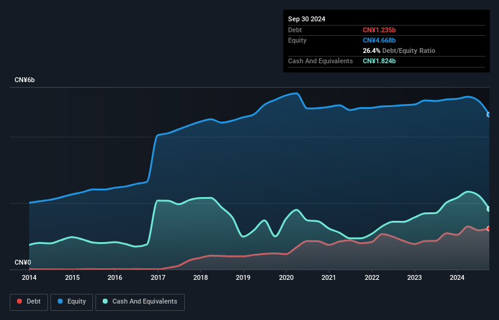Select the 2017 x-axis year label
The width and height of the screenshot is (499, 320).
[158, 279]
